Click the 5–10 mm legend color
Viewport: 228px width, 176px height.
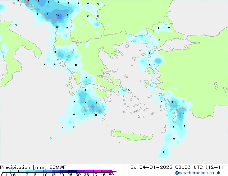click(x=39, y=171)
